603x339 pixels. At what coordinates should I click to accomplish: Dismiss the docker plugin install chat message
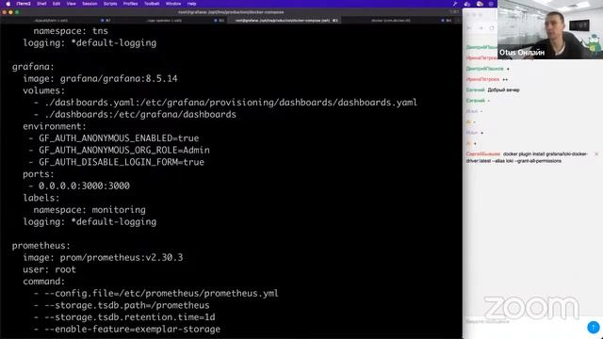click(x=596, y=154)
